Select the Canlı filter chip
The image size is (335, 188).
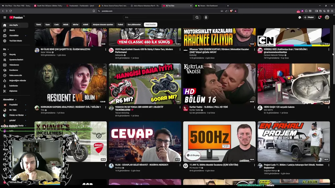(56, 25)
